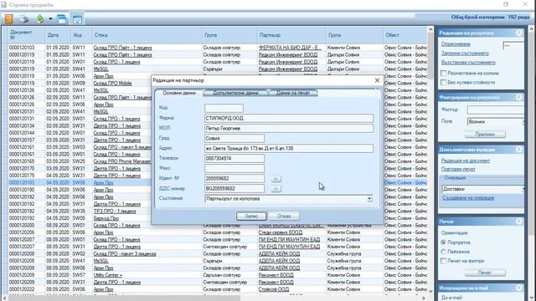Click the Стока column header
The width and height of the screenshot is (536, 301).
pyautogui.click(x=147, y=35)
